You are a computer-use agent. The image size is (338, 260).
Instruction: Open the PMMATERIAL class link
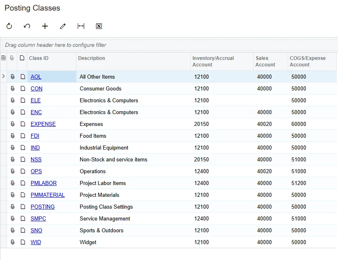pos(48,195)
